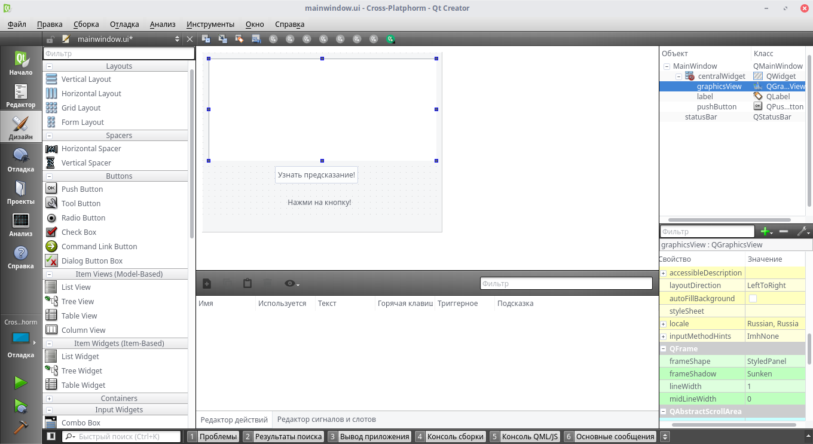Click the Edit Widgets mode toolbar icon
813x444 pixels.
tap(206, 39)
